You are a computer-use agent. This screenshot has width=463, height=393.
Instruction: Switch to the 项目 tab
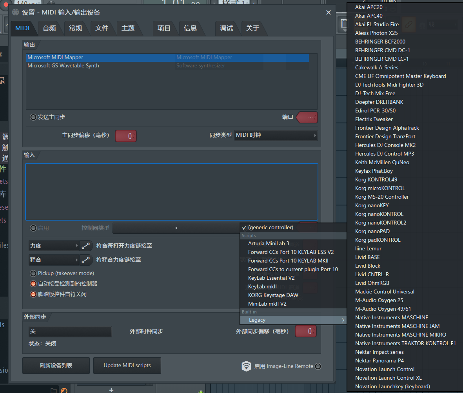pos(164,28)
